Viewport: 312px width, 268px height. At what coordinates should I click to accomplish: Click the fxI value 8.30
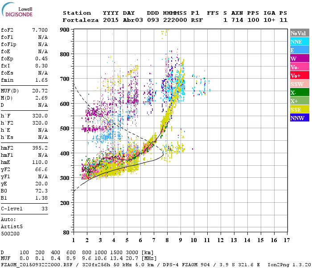[41, 66]
